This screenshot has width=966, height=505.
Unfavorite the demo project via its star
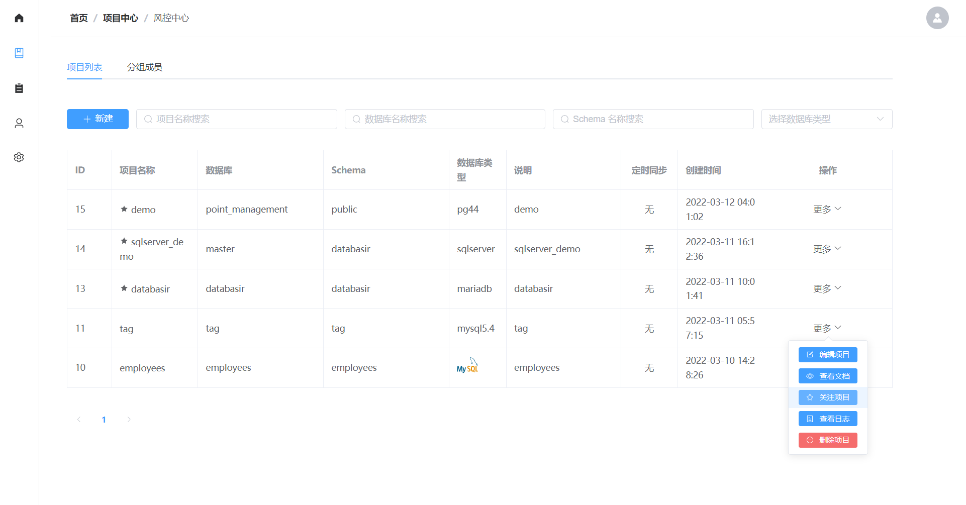coord(124,209)
